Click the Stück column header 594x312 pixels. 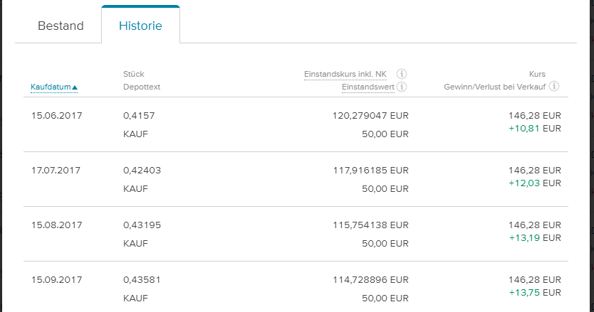134,73
